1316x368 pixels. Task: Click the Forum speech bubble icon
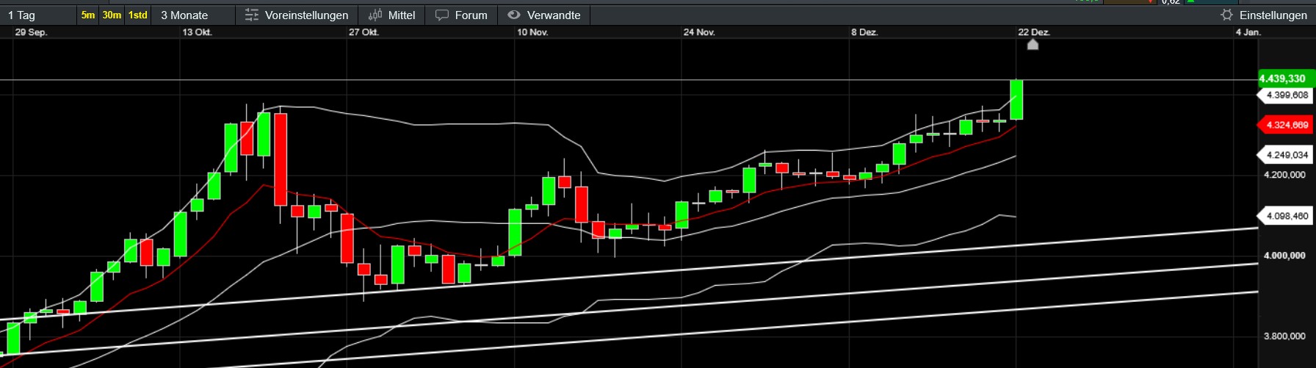point(441,15)
